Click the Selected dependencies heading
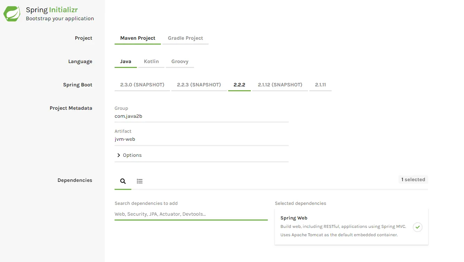464x262 pixels. 301,203
